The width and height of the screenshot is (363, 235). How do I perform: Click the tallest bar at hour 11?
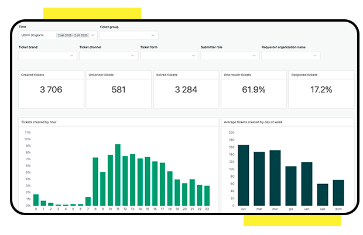118,175
